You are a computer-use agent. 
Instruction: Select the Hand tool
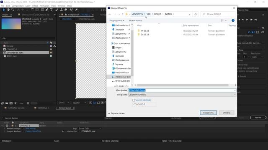pyautogui.click(x=8, y=10)
